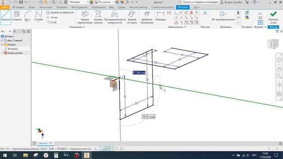This screenshot has width=283, height=159.
Task: Select the Pan hand tool on navigation bar
Action: (x=279, y=69)
